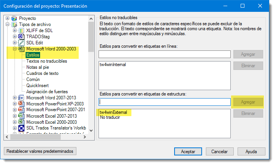Open the Ayuda help button
The height and width of the screenshot is (165, 275).
251,152
